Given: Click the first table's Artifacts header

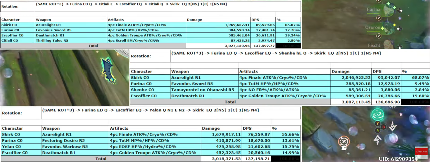Looking at the screenshot, I should 146,20.
